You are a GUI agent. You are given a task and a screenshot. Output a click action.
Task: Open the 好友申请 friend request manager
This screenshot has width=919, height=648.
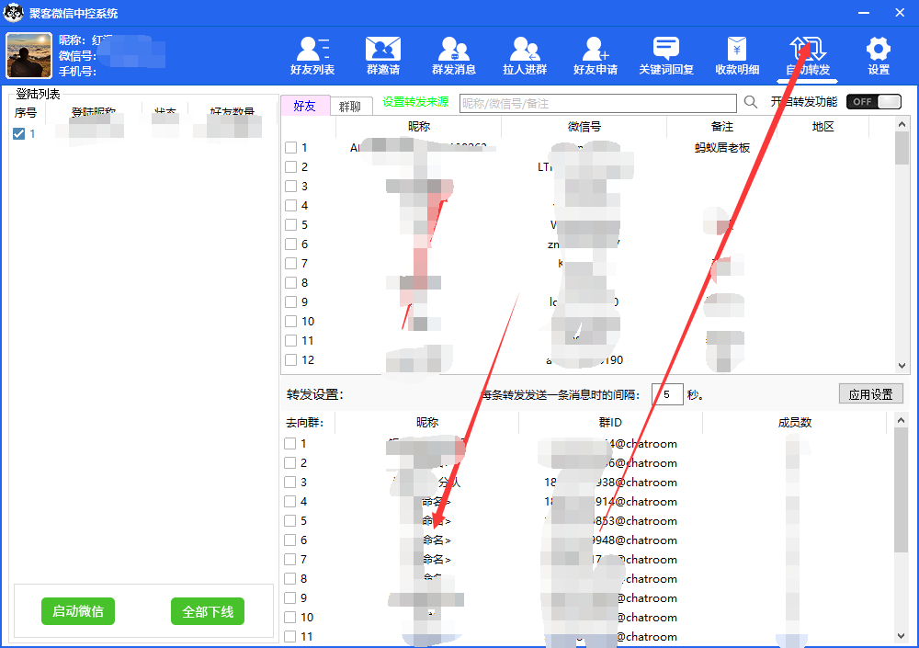pyautogui.click(x=595, y=55)
